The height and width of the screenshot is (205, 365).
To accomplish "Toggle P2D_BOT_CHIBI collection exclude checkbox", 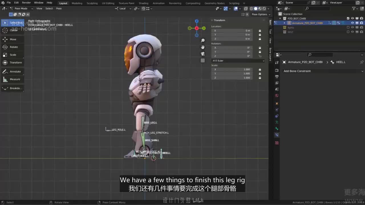I will tap(348, 19).
